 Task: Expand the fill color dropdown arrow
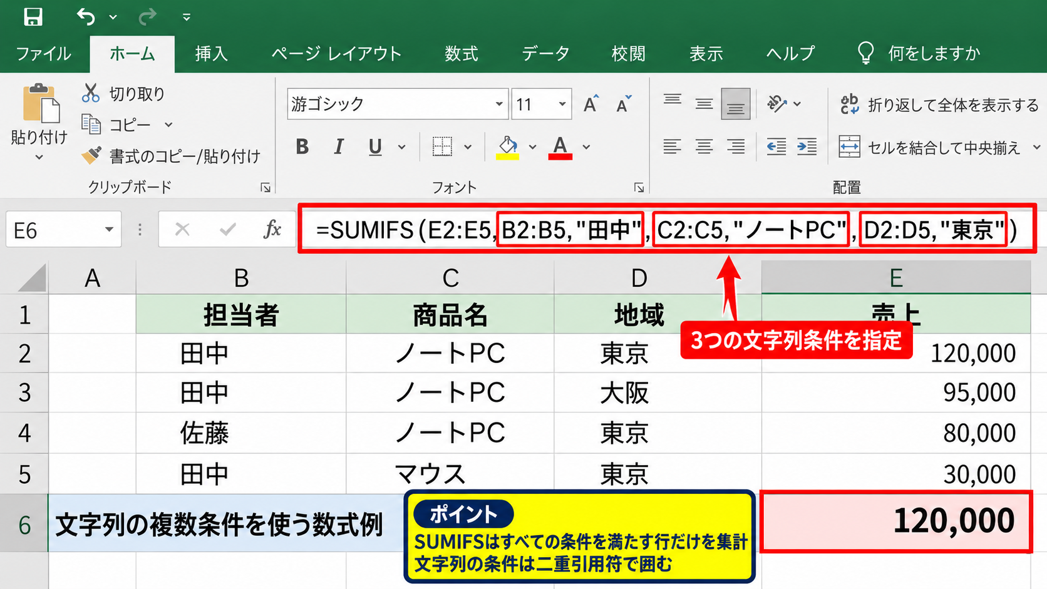(532, 148)
